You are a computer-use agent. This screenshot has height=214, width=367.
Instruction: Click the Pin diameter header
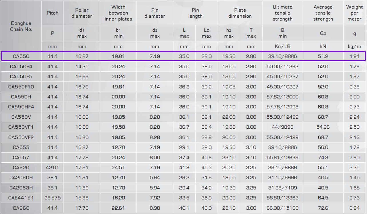[155, 13]
